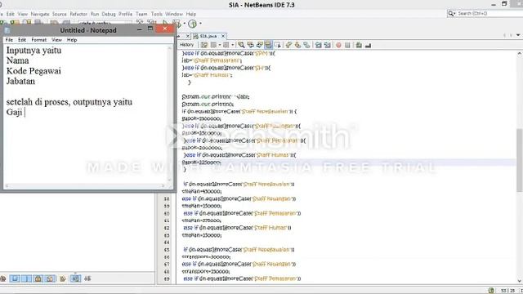Click the Back navigation icon in editor toolbar
This screenshot has height=294, width=523.
coord(213,45)
